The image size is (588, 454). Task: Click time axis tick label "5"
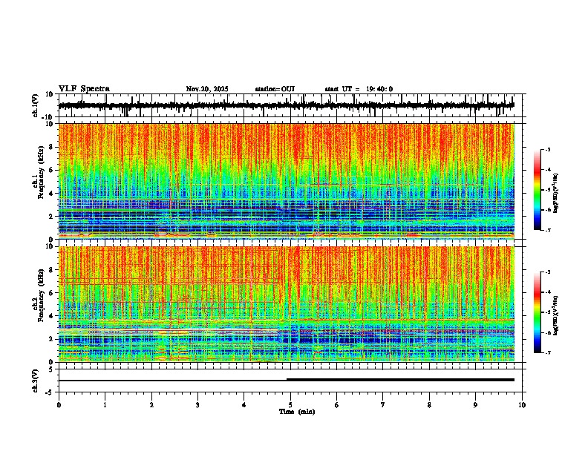tap(290, 405)
